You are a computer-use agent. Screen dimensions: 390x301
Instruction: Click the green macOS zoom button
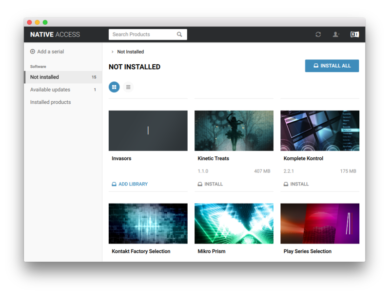(45, 22)
